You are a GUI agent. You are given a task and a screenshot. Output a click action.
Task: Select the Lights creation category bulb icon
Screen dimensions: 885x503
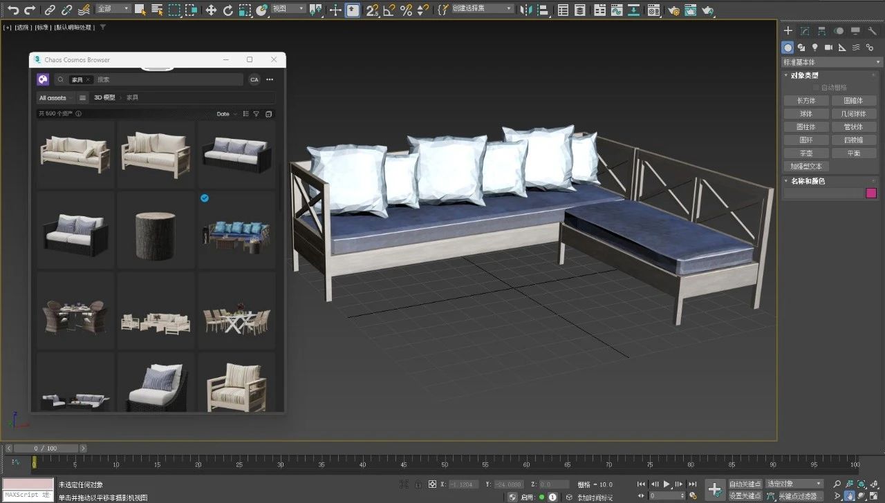pos(814,47)
